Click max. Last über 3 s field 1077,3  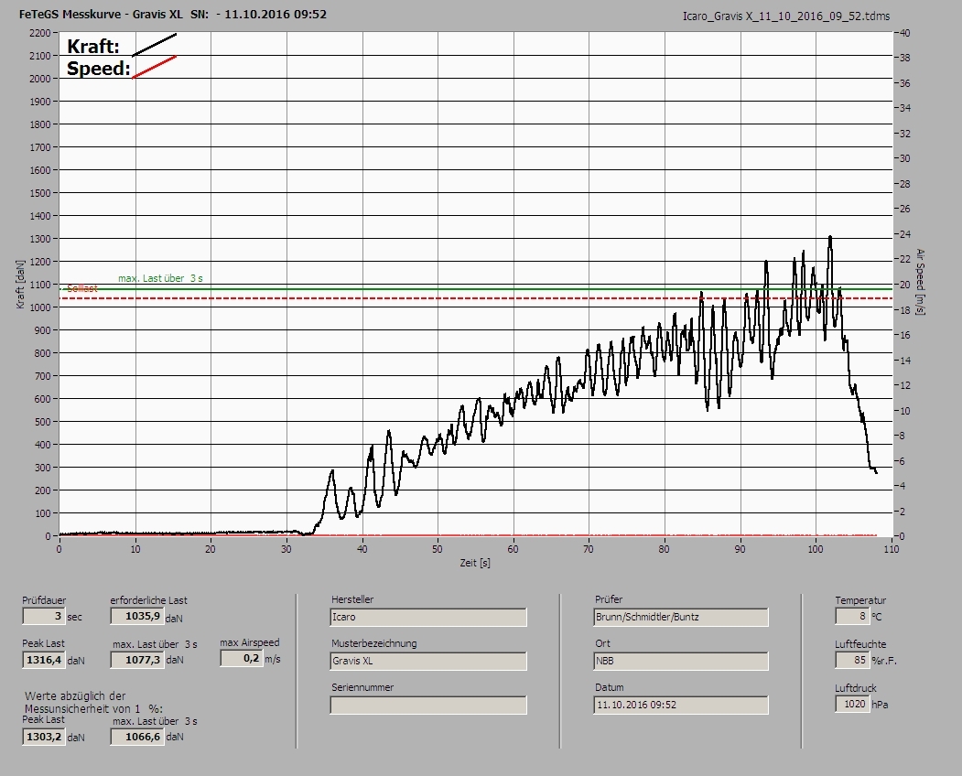point(136,660)
